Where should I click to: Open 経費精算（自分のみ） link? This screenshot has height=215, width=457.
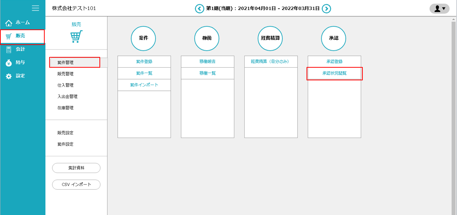point(271,62)
